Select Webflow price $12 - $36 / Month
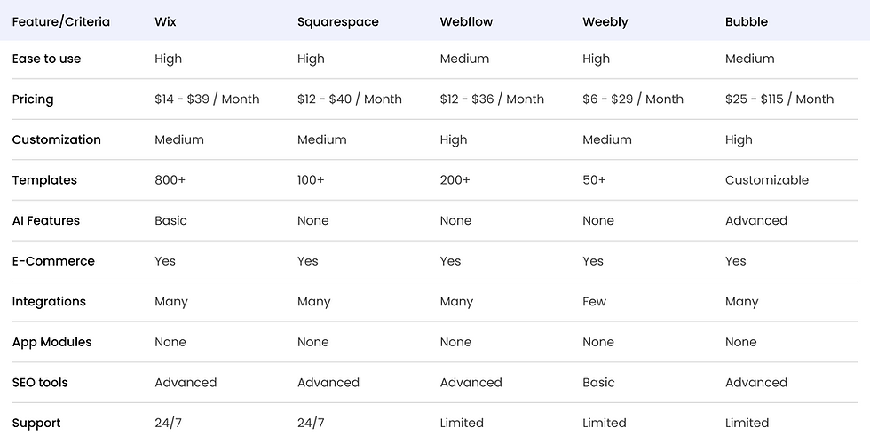Screen dimensions: 870x444 pyautogui.click(x=492, y=99)
